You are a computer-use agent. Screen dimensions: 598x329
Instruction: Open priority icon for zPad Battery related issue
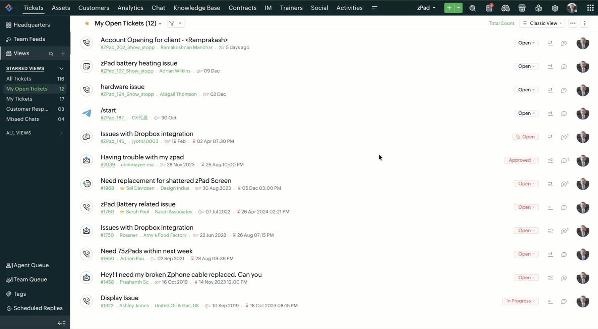[550, 207]
